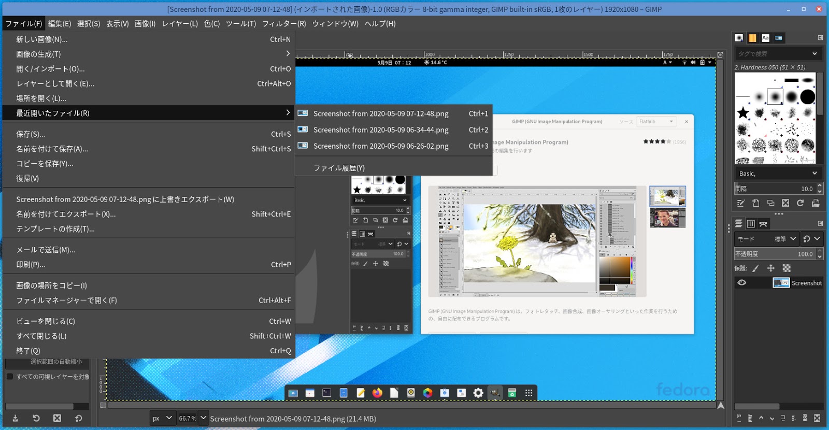Choose ファイル履歴(Y) in recent submenu

coord(394,168)
